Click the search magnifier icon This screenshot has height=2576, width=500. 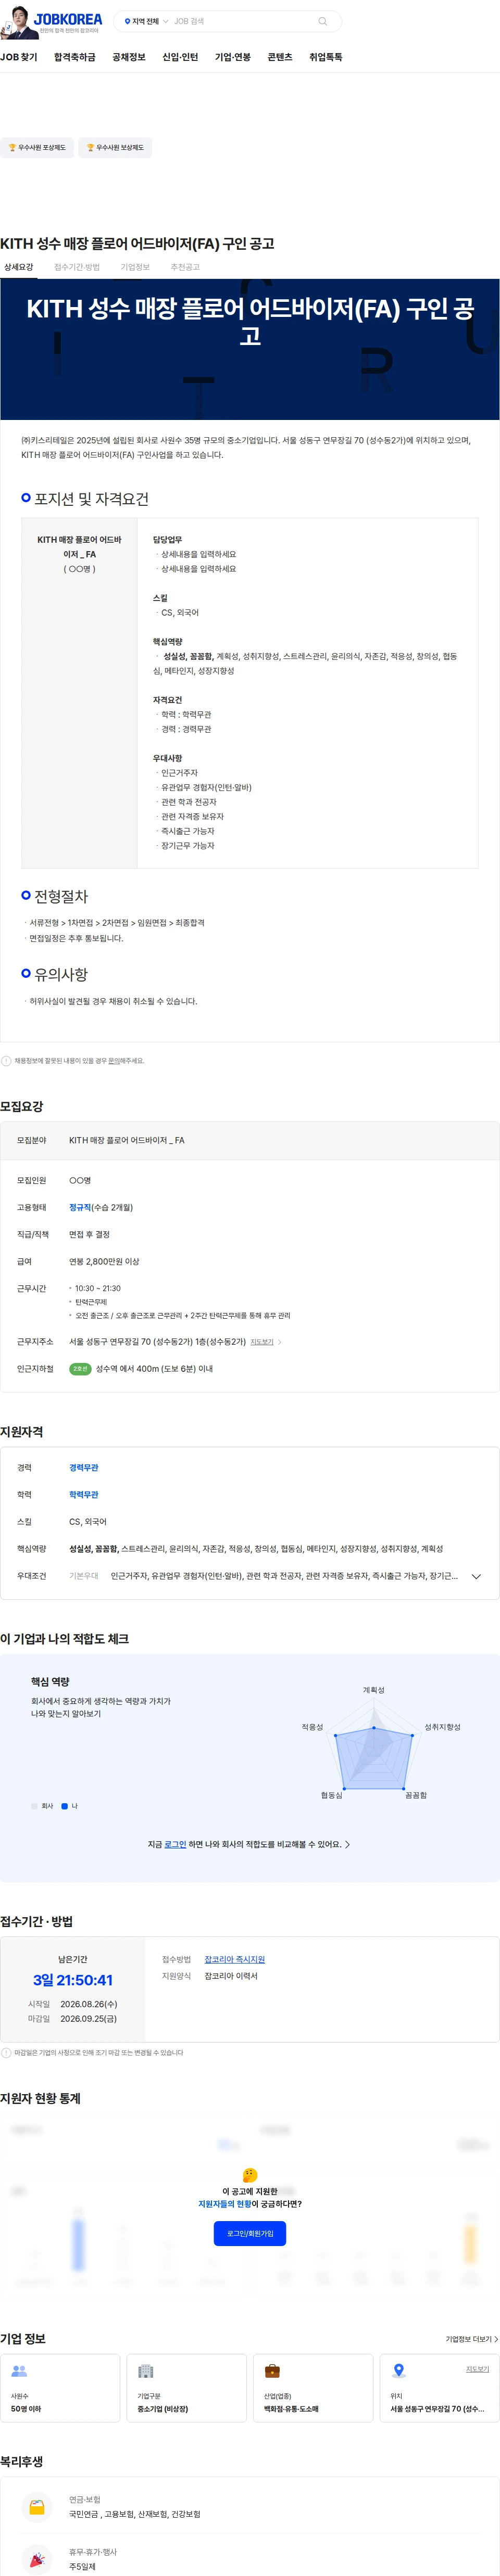point(322,21)
